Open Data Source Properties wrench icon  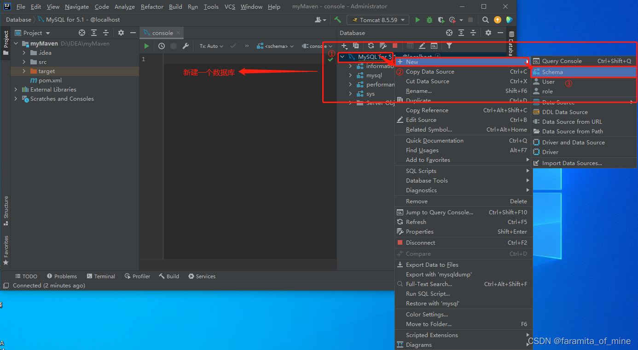(x=383, y=46)
